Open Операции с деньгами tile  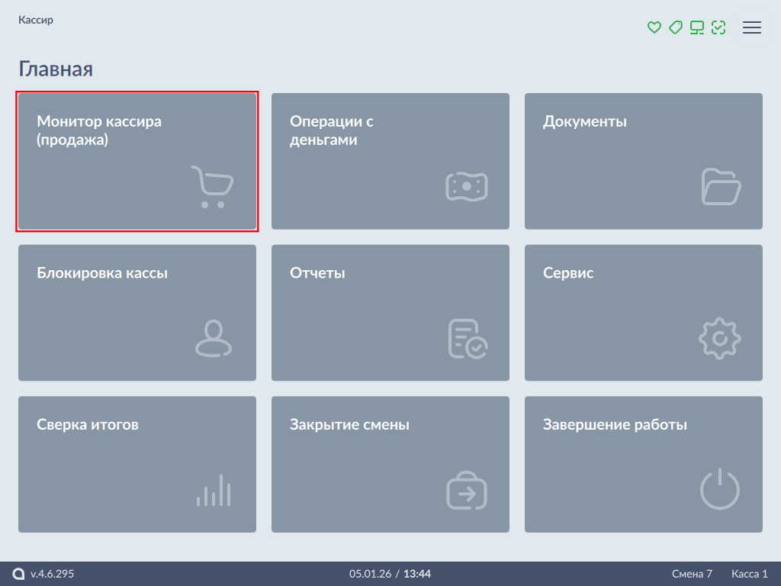point(390,161)
